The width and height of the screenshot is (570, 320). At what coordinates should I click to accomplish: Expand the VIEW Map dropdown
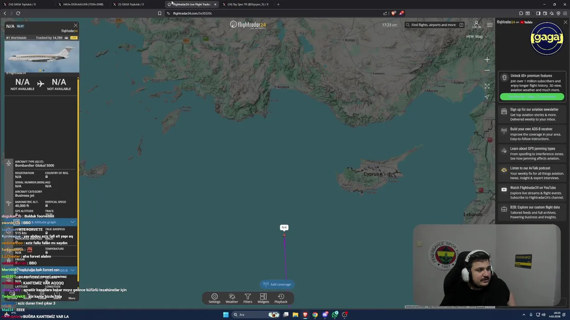476,36
